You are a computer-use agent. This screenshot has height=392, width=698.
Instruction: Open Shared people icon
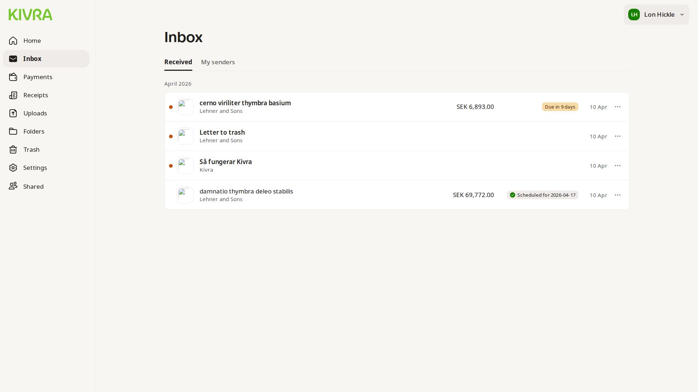coord(13,186)
